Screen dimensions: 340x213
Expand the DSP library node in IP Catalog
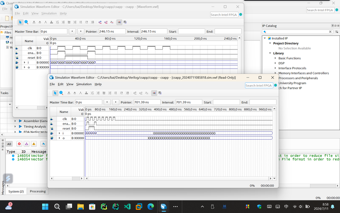pos(276,63)
